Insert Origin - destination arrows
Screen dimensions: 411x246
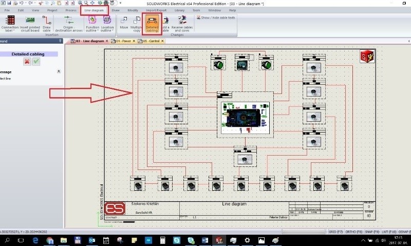point(69,24)
